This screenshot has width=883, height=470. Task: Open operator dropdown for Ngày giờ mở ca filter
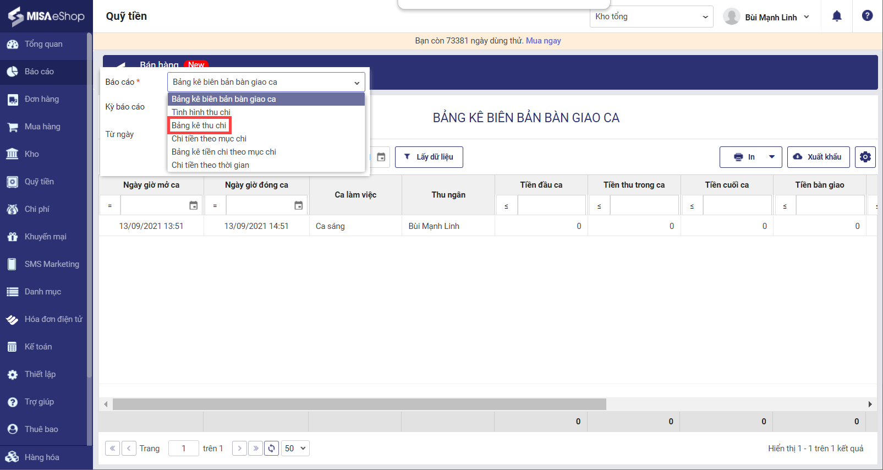click(110, 205)
